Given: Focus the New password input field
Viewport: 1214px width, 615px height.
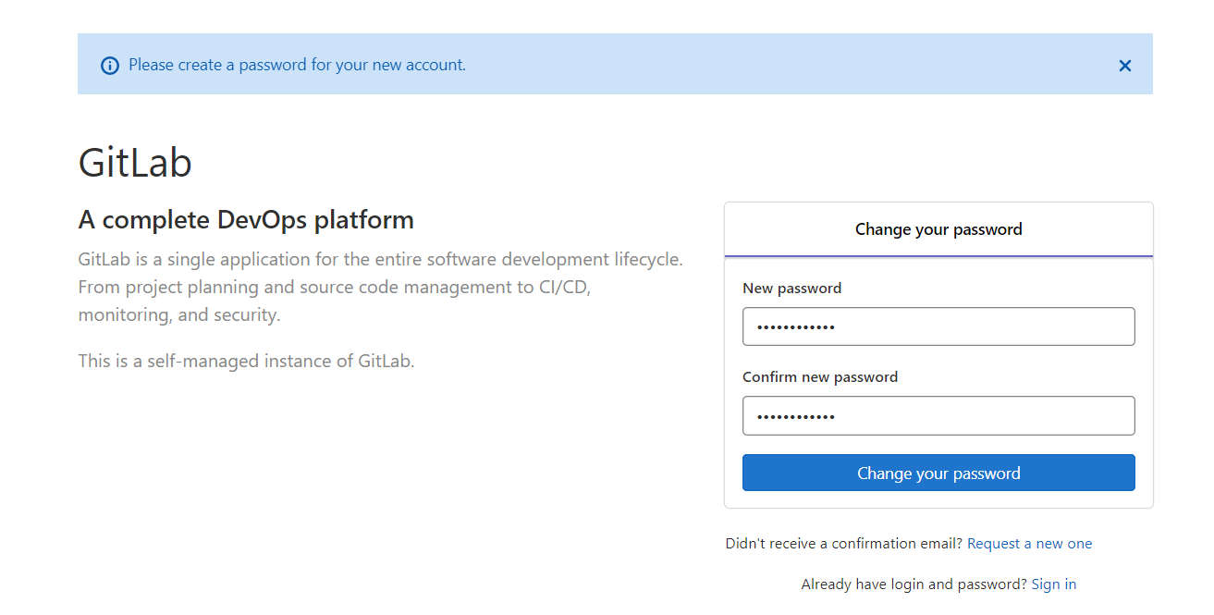Looking at the screenshot, I should click(938, 326).
